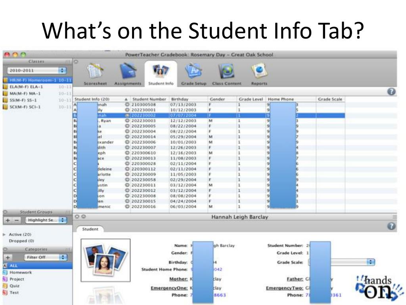Open the Highlight Se... dropdown
The width and height of the screenshot is (406, 305).
pos(46,220)
